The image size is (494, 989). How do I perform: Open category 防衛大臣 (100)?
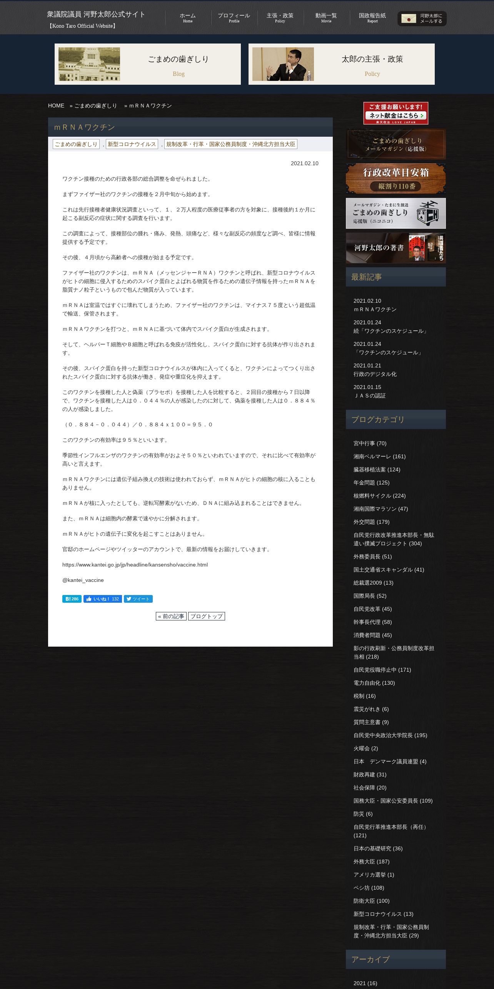(372, 901)
